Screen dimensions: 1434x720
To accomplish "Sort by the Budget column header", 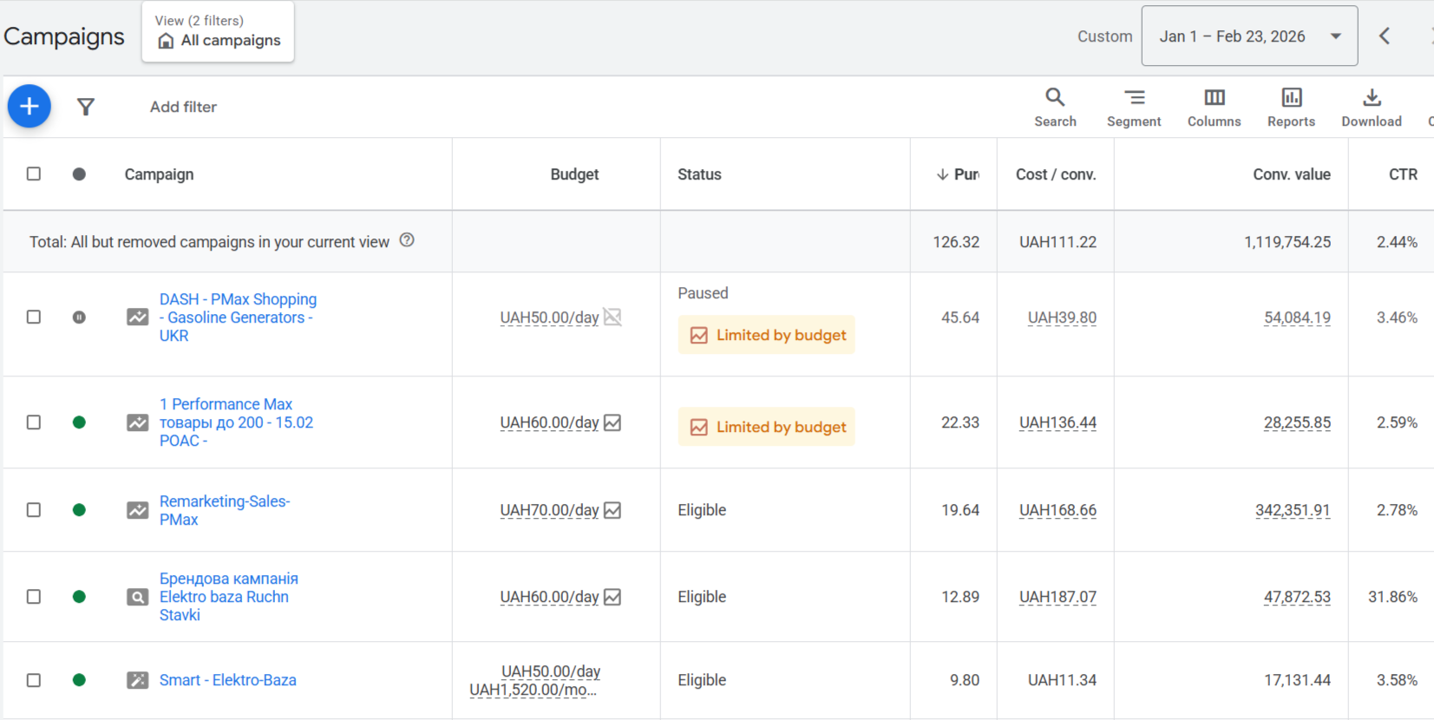I will pyautogui.click(x=573, y=174).
